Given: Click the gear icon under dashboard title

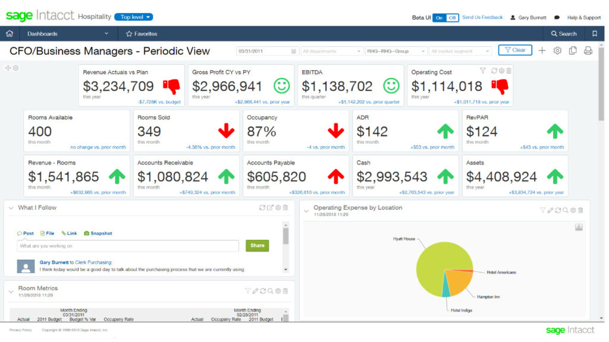Looking at the screenshot, I should point(16,68).
